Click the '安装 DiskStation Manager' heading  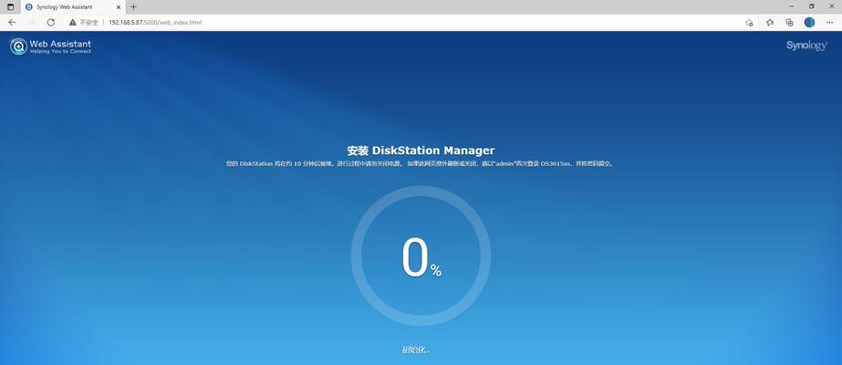[421, 151]
